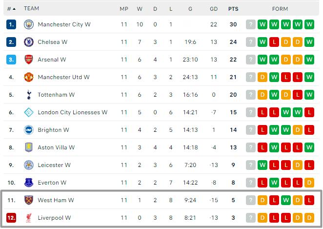Click Everton W's orange D form badge
The image size is (323, 229).
tap(309, 183)
